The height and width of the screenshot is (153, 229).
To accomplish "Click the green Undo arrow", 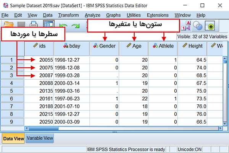I will (63, 26).
